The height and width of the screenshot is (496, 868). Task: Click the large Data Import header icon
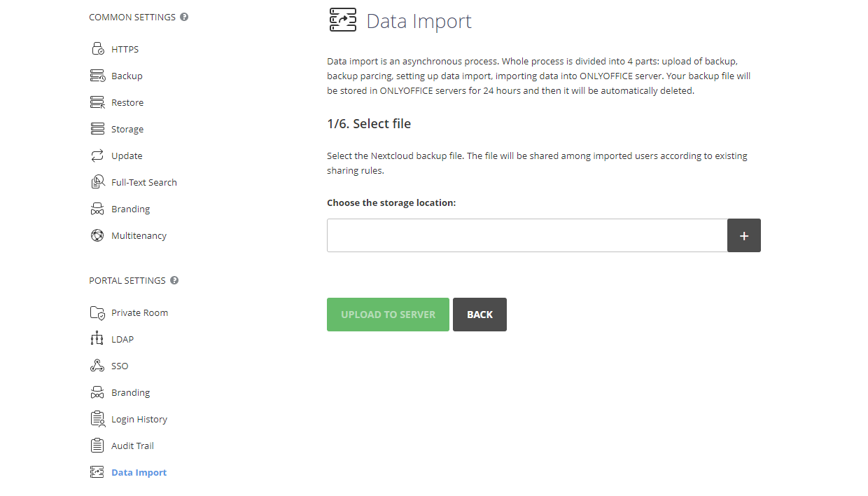(x=342, y=20)
